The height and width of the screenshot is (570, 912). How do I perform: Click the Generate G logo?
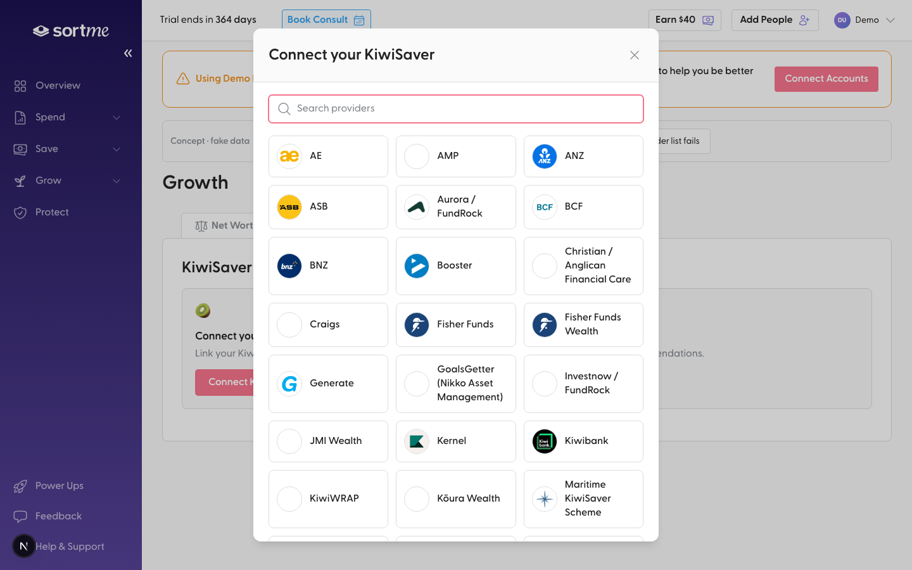click(x=289, y=384)
